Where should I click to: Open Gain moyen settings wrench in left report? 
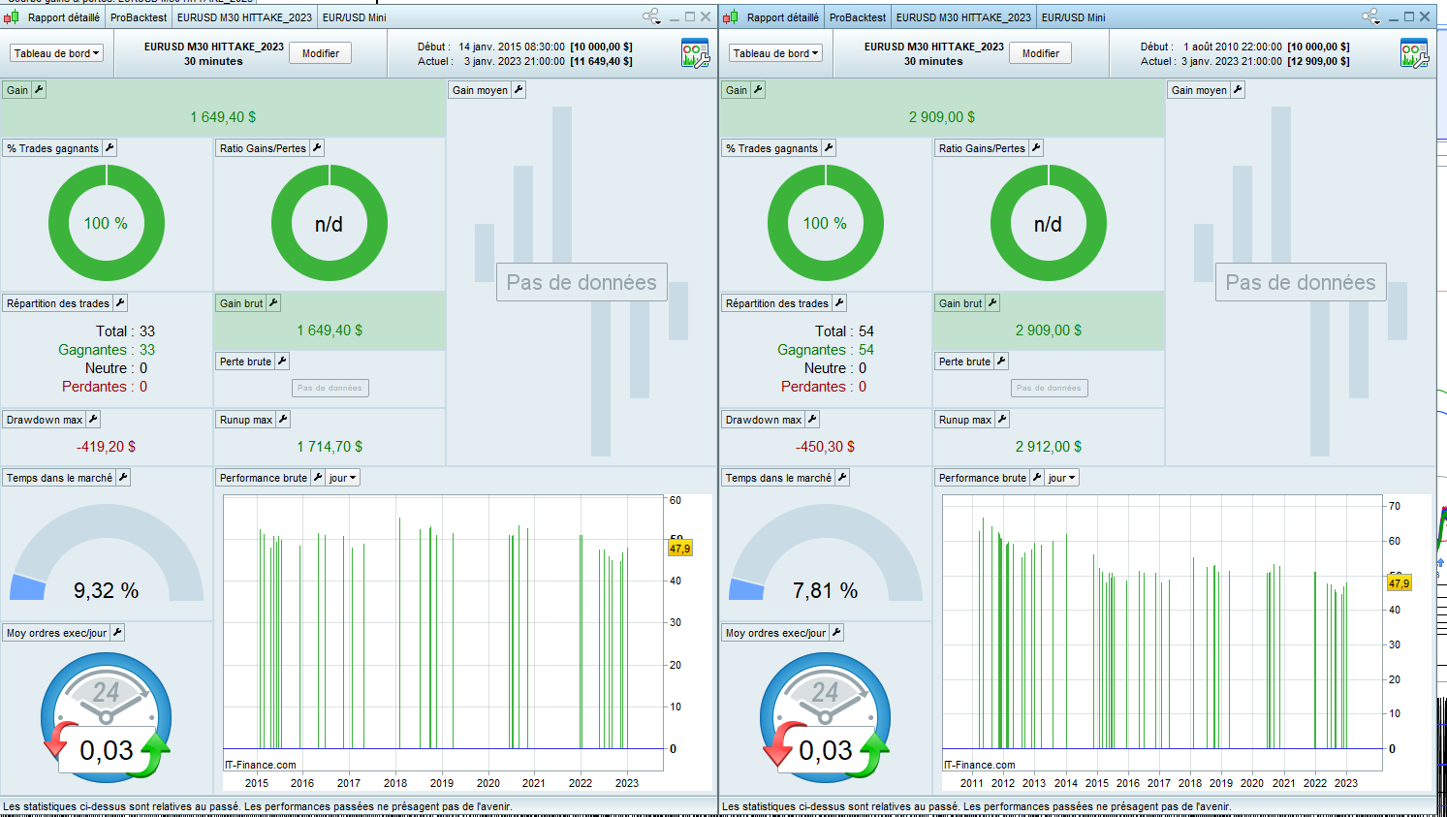pyautogui.click(x=519, y=90)
